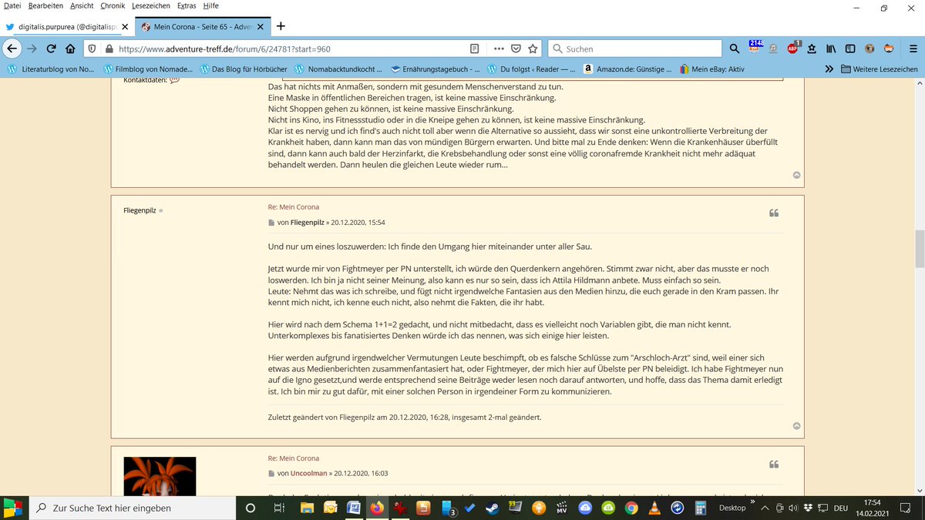Quote Uncoolman's post using quote icon
This screenshot has width=925, height=520.
pos(773,464)
